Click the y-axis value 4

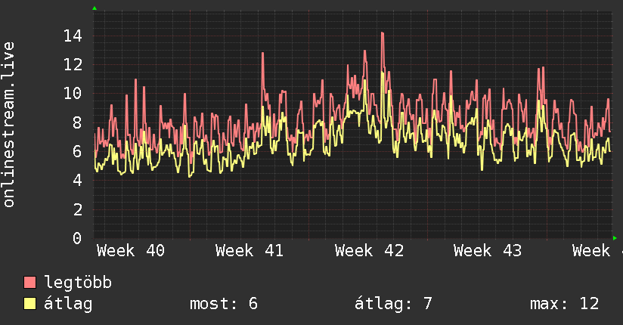coord(77,181)
